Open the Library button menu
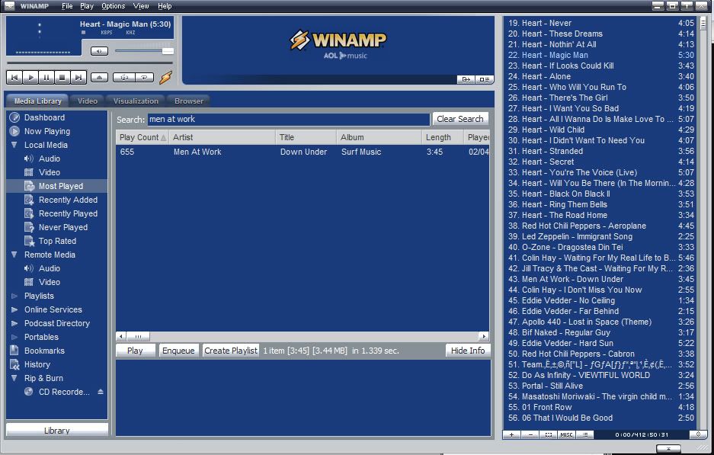The width and height of the screenshot is (714, 455). 57,430
